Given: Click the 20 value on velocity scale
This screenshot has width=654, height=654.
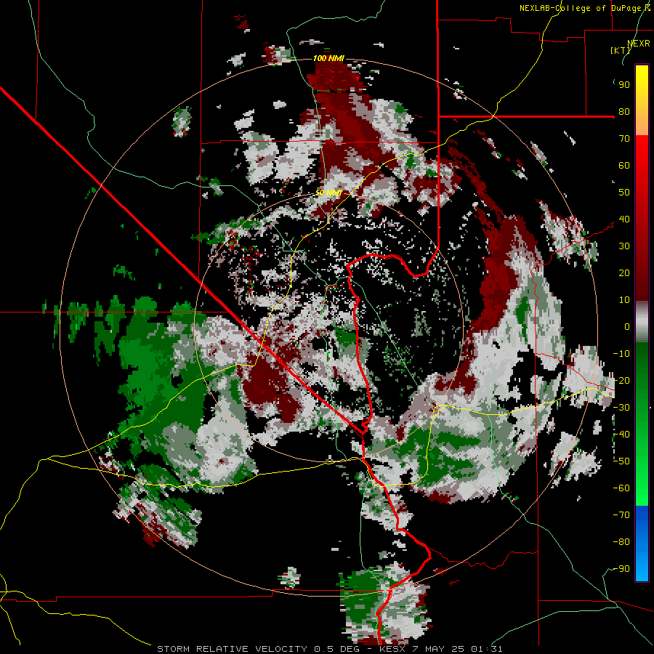Looking at the screenshot, I should click(624, 272).
